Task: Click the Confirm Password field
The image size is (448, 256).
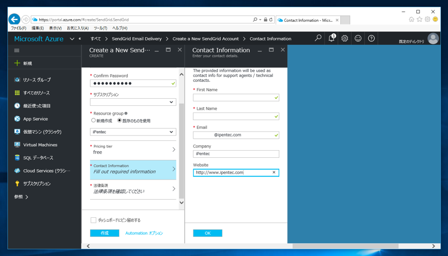Action: (x=133, y=84)
